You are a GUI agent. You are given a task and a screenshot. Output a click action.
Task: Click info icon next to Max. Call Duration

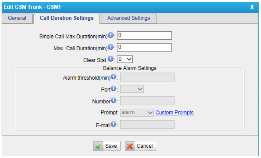click(x=111, y=47)
